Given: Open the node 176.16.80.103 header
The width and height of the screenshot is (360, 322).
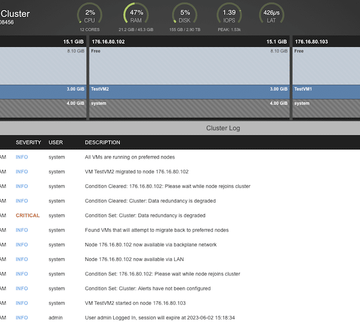Looking at the screenshot, I should tap(326, 42).
